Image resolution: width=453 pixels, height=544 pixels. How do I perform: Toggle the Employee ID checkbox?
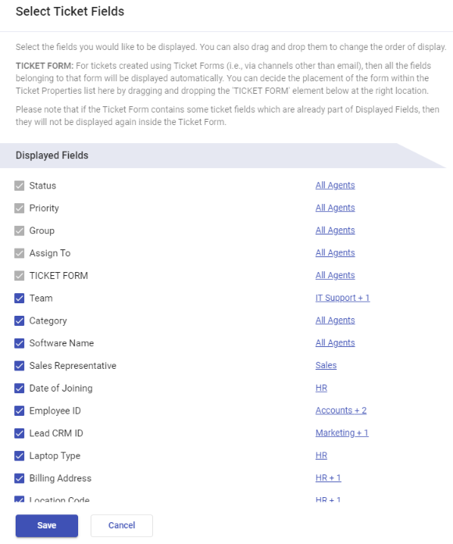point(20,411)
